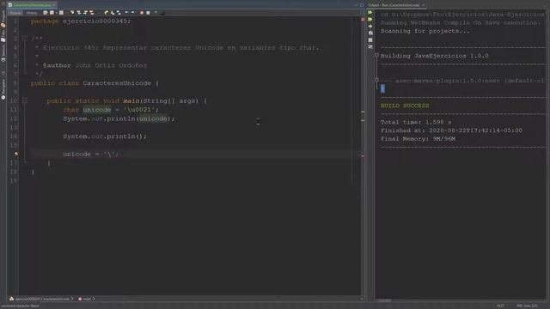
Task: Click the Stop Macro Recording icon
Action: (x=148, y=13)
